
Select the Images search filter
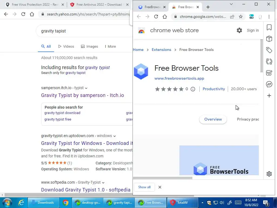tap(89, 47)
